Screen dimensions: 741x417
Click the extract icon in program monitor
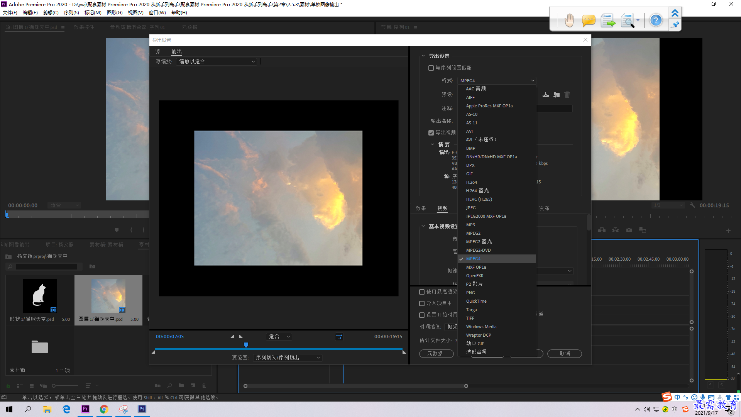(x=616, y=230)
